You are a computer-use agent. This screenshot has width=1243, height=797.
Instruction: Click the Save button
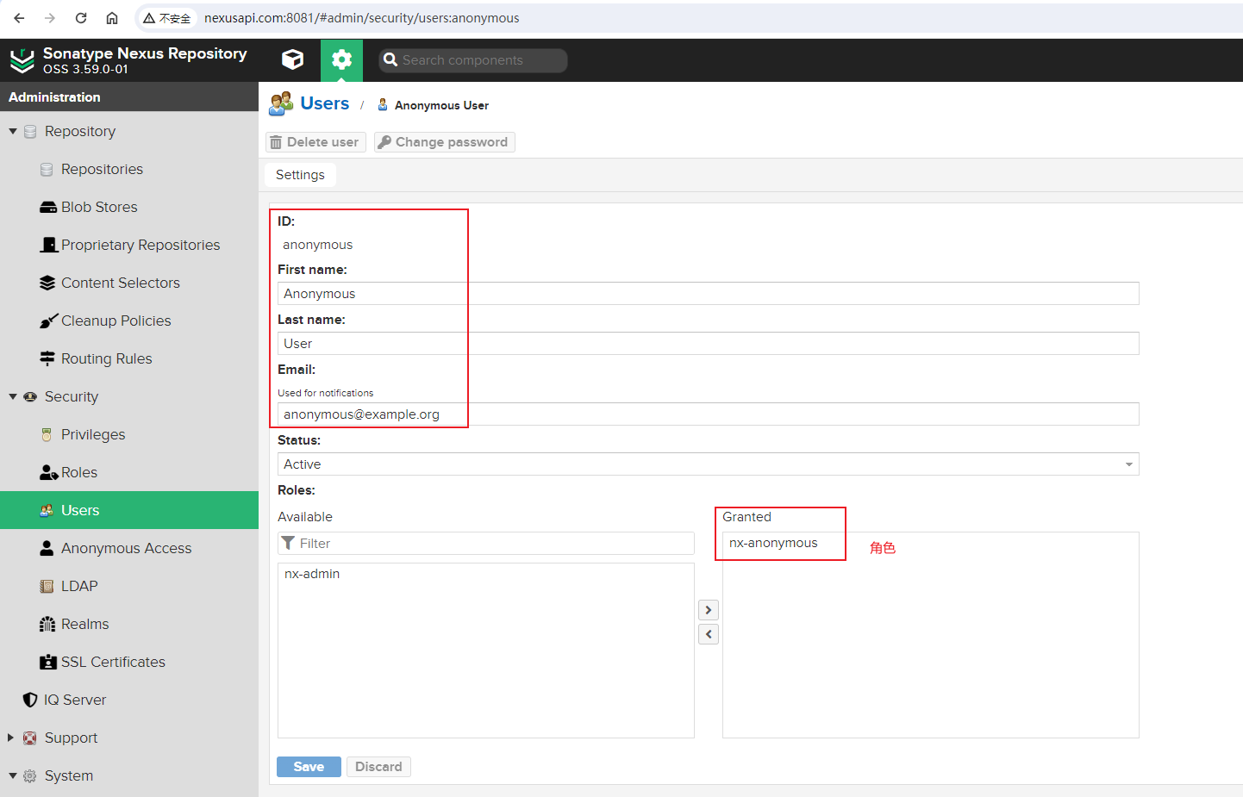pyautogui.click(x=309, y=767)
